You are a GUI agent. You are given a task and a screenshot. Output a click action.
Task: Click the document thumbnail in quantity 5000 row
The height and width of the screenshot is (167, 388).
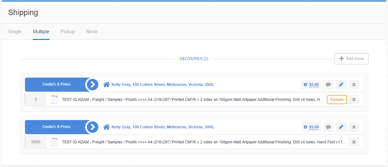click(54, 142)
